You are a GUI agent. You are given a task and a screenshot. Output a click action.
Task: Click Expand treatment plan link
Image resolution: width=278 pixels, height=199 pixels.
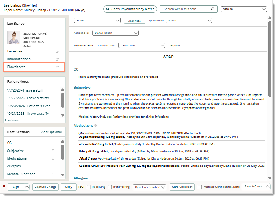(175, 45)
